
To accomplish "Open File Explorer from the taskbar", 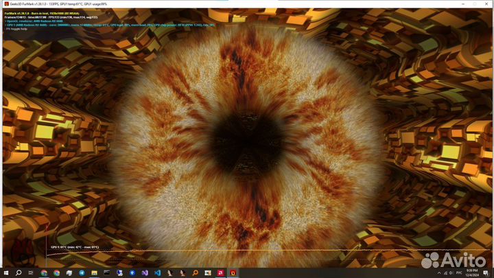I will tap(94, 273).
